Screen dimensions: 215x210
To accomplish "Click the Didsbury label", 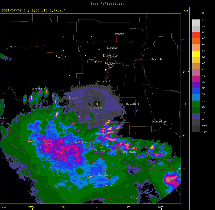I will click(96, 107).
